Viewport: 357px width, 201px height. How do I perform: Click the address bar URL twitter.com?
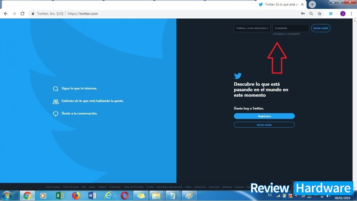(x=83, y=14)
